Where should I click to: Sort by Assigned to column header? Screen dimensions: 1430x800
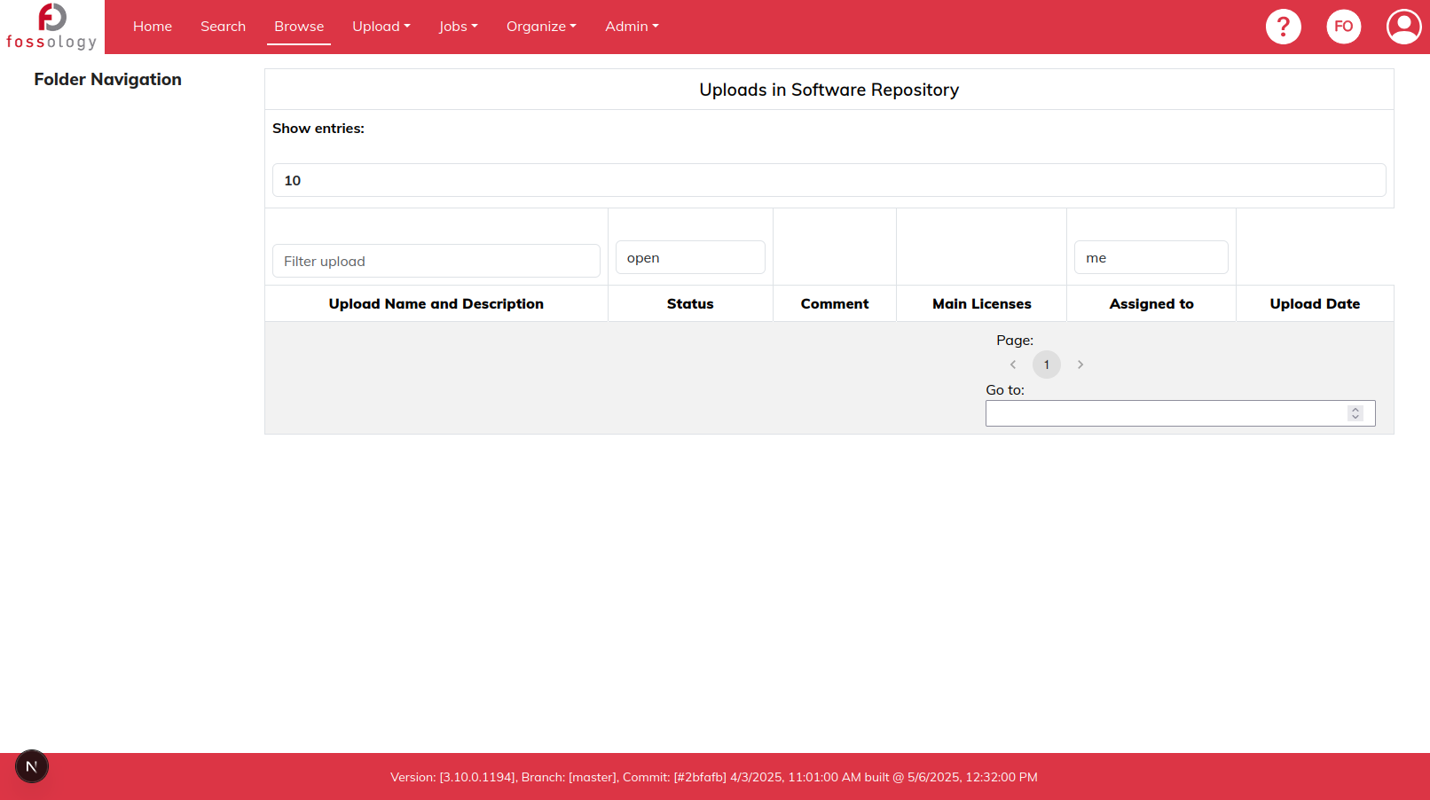pos(1151,303)
